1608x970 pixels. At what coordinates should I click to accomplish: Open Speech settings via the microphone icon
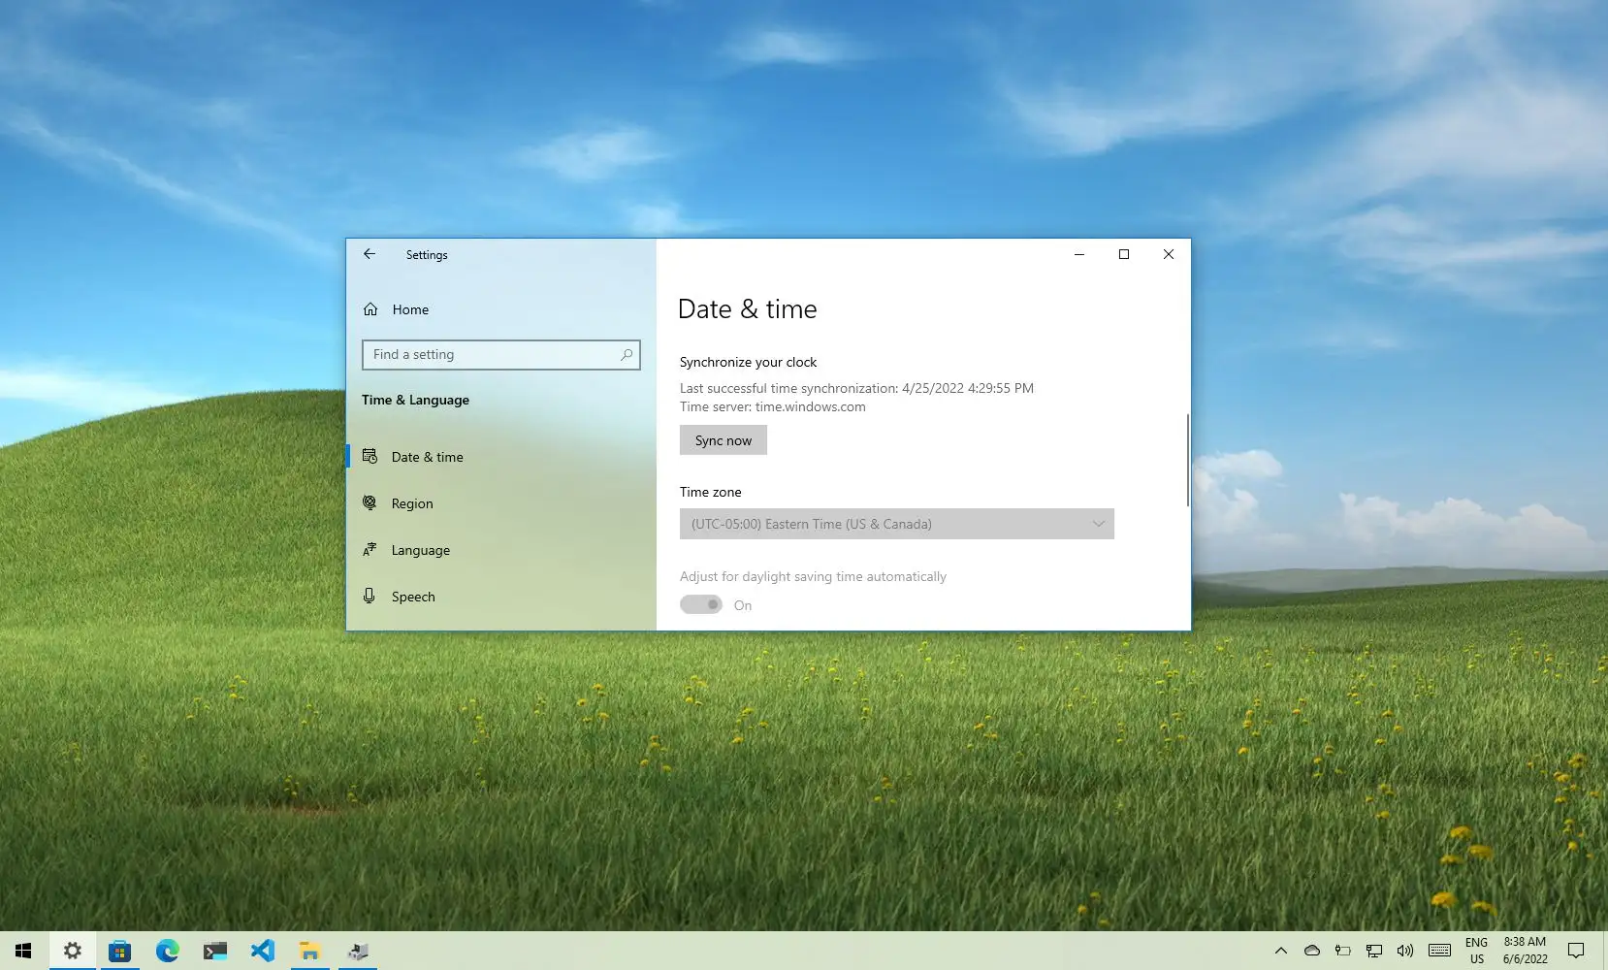[x=370, y=596]
